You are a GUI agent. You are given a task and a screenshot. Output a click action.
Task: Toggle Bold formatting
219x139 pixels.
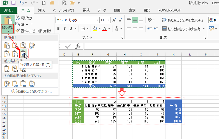point(59,29)
